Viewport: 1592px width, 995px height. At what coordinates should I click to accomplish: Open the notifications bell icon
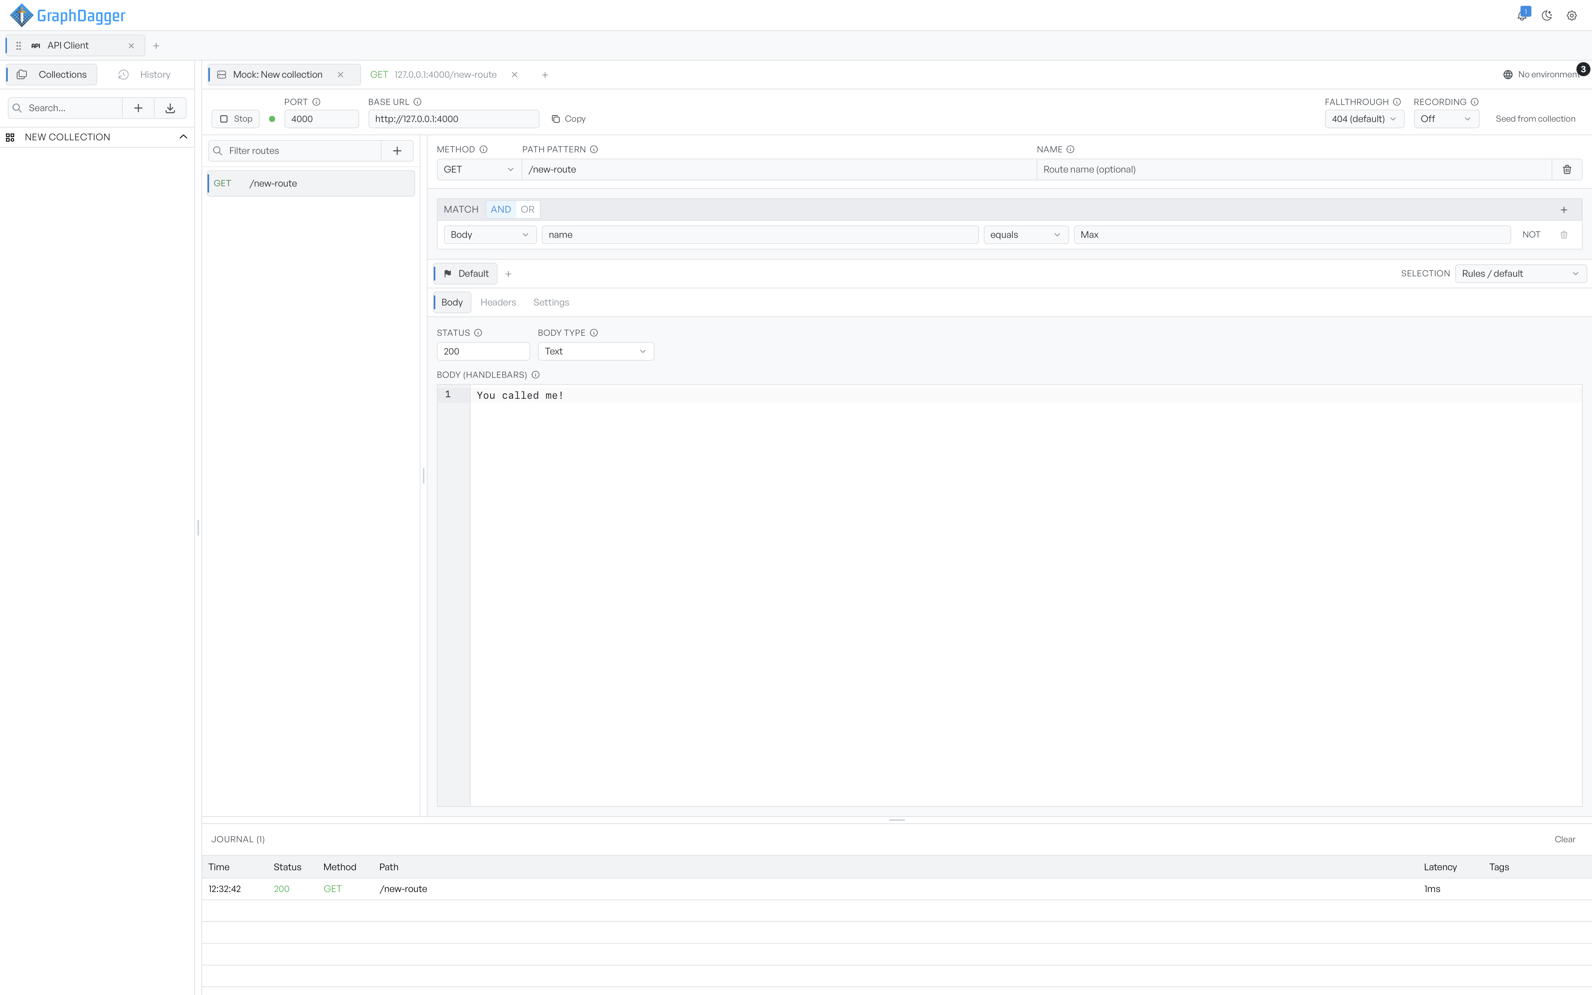tap(1522, 16)
